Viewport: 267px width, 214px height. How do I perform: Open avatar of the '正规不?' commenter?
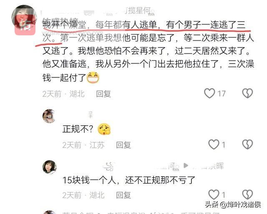click(x=49, y=116)
